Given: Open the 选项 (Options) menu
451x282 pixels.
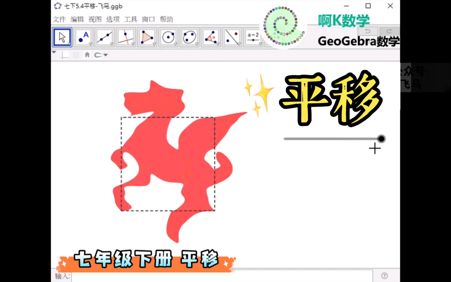Looking at the screenshot, I should pyautogui.click(x=112, y=19).
